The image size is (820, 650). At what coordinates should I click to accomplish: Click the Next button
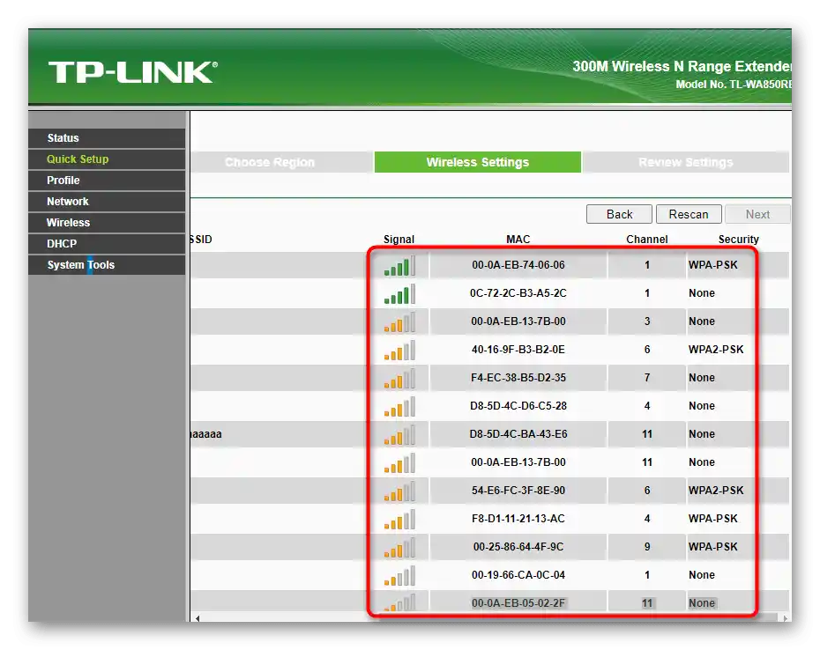[757, 214]
